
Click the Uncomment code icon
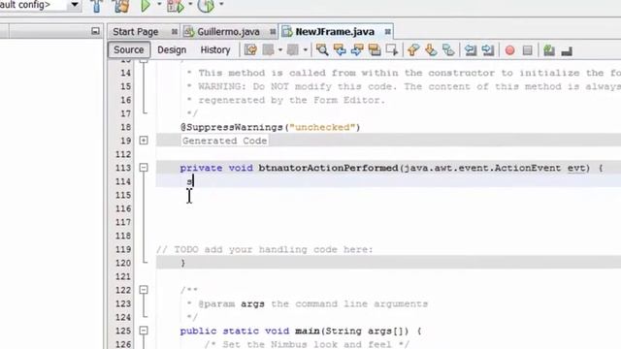click(567, 50)
